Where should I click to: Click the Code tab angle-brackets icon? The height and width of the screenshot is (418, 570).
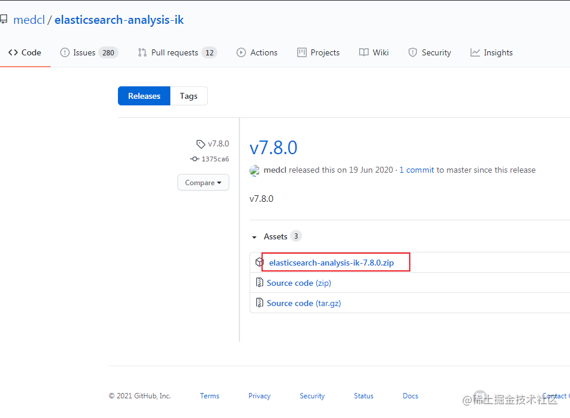[13, 52]
